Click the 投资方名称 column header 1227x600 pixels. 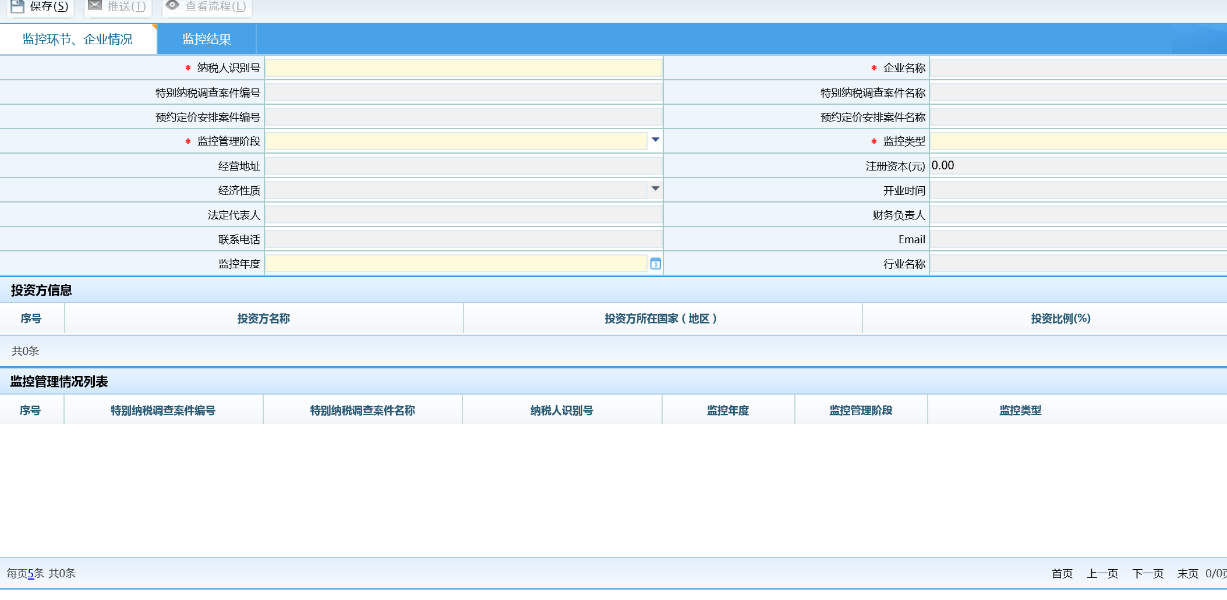pyautogui.click(x=264, y=318)
